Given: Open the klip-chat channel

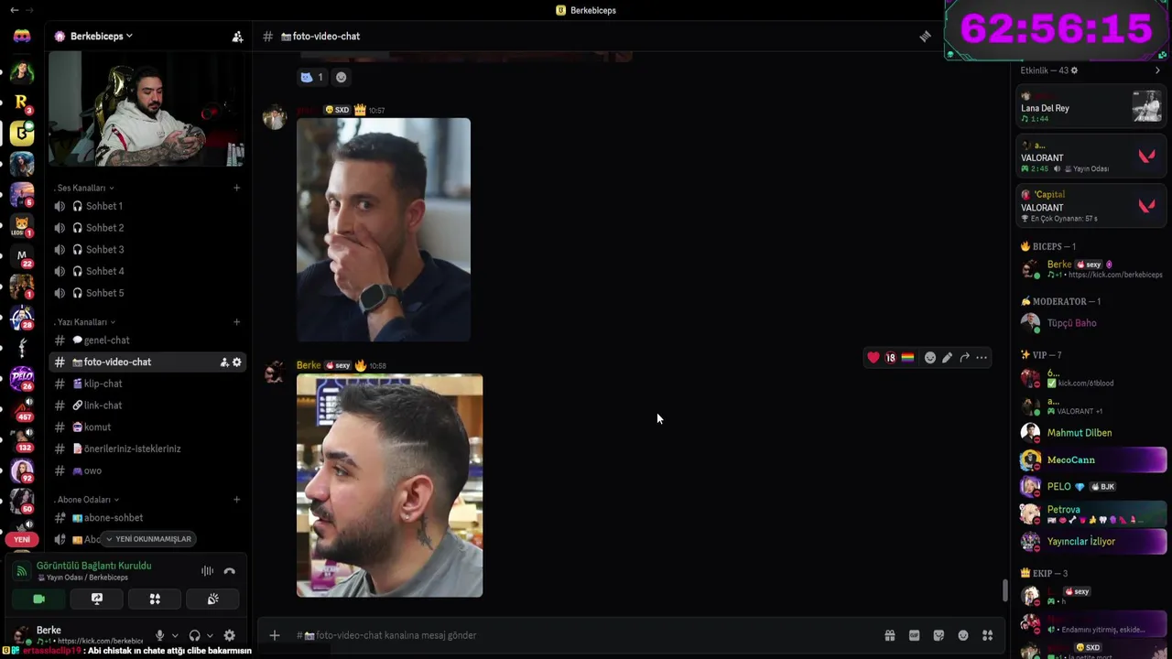Looking at the screenshot, I should click(x=146, y=384).
